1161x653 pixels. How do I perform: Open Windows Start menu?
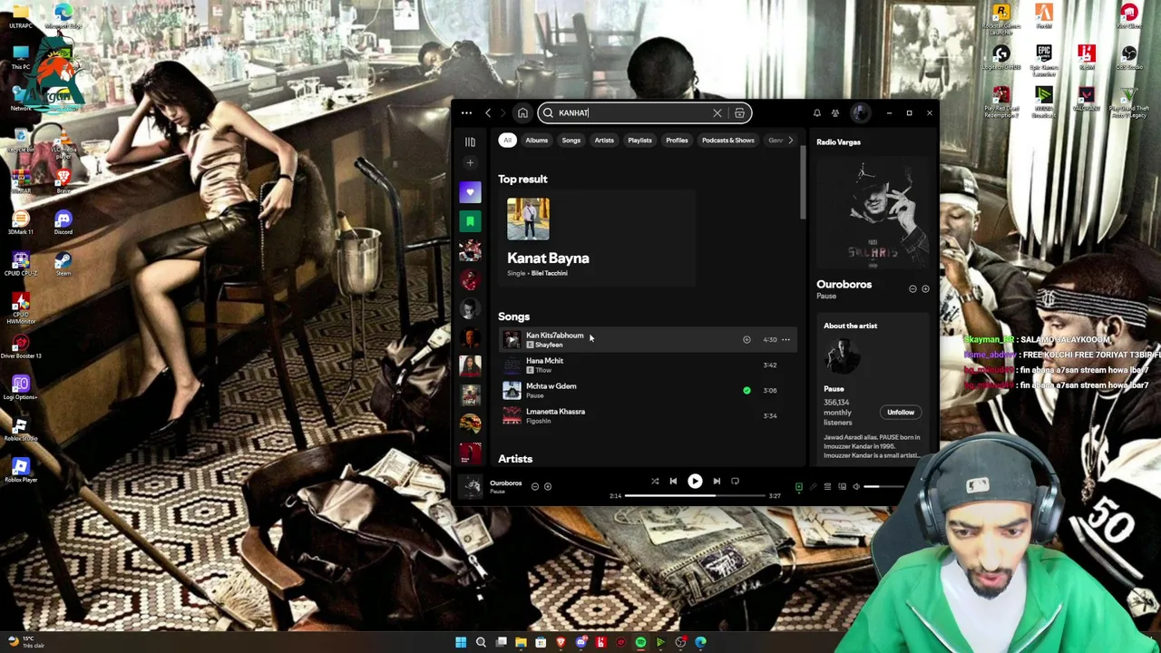click(461, 642)
